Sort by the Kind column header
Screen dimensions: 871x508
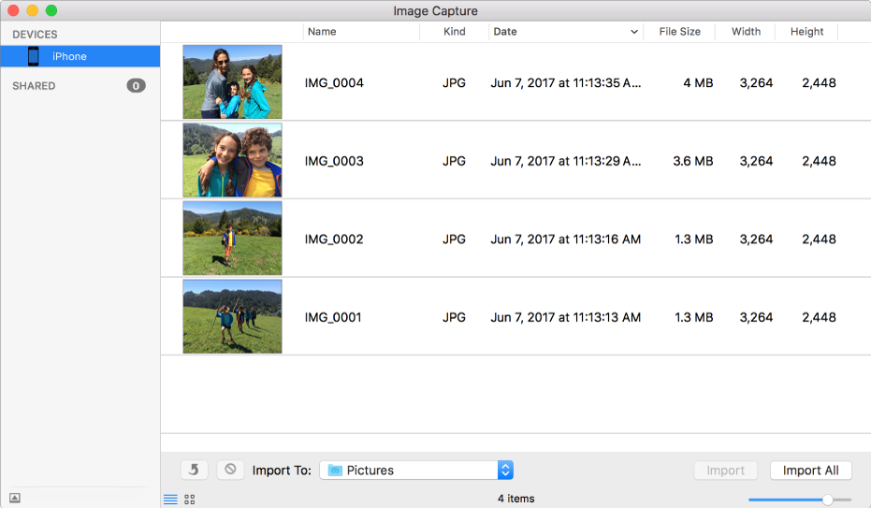(x=454, y=32)
